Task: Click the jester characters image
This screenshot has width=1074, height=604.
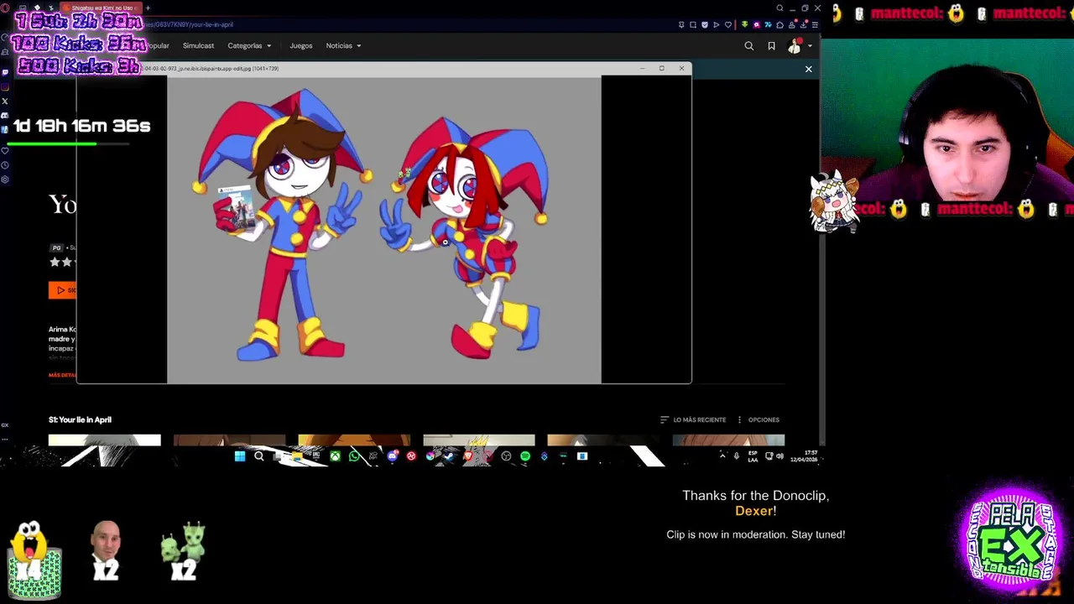Action: coord(384,229)
